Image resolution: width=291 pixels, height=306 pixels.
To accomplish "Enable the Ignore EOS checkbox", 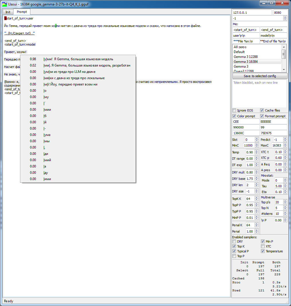I will pos(234,110).
